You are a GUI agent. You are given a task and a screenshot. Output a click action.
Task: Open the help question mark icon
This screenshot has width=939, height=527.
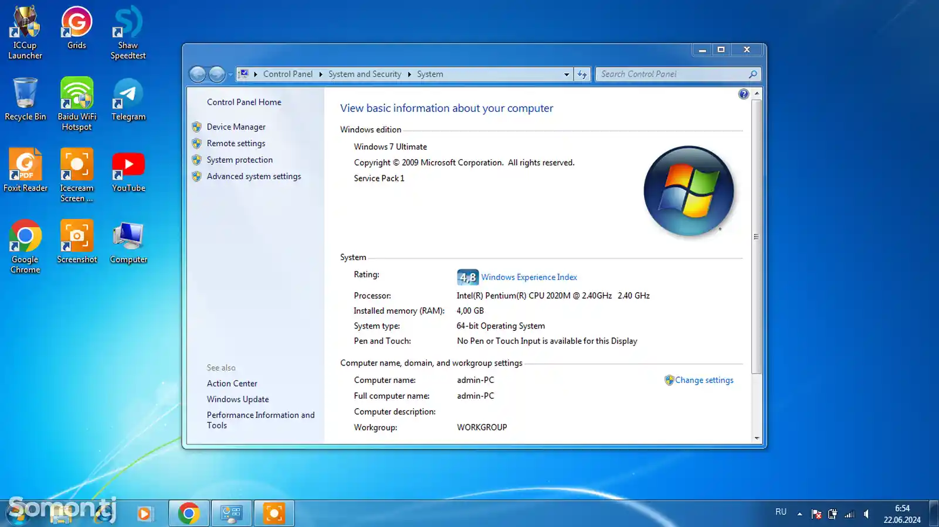pos(743,94)
